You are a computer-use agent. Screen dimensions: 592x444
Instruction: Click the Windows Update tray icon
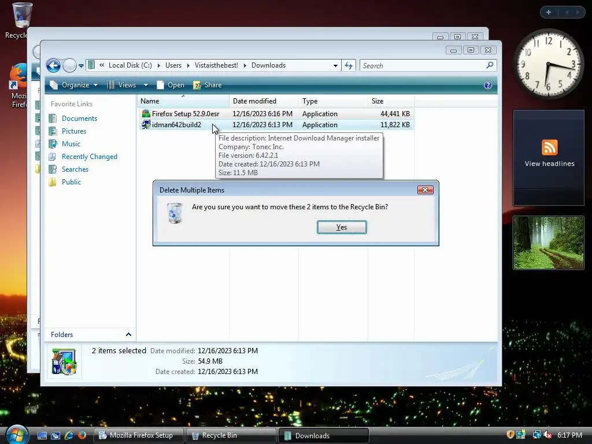coord(521,435)
